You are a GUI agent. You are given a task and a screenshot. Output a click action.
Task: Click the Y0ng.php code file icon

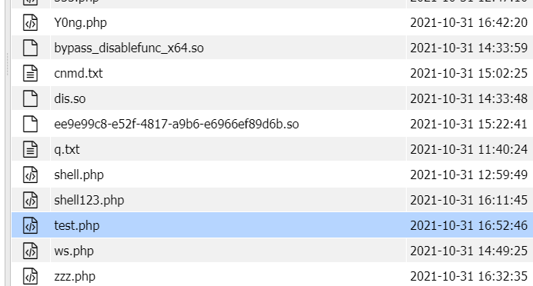(30, 22)
